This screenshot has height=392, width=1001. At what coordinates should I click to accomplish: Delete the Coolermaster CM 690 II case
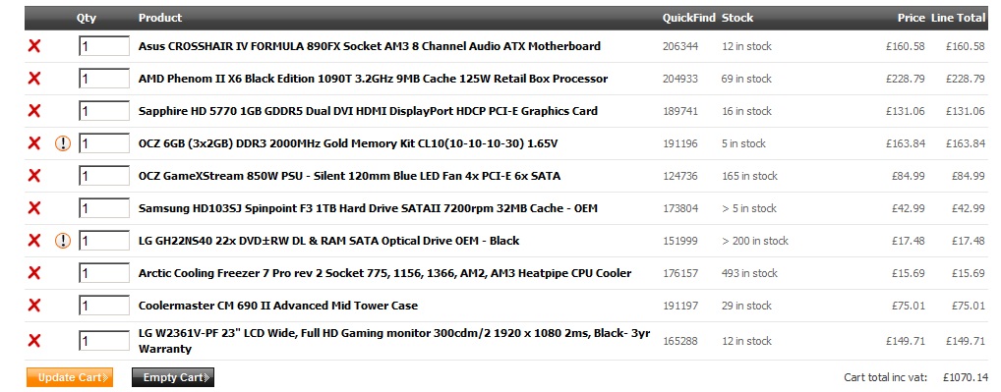pos(34,306)
